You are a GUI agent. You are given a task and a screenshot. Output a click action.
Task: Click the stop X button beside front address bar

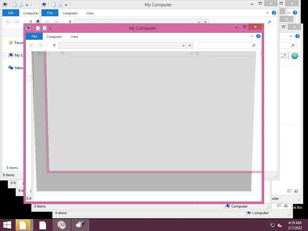(x=190, y=45)
